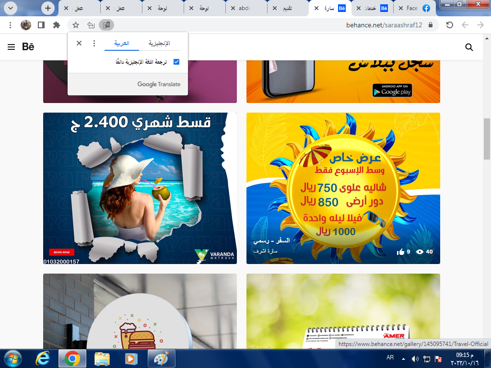
Task: Click the سارة اشرف author link
Action: [x=265, y=251]
